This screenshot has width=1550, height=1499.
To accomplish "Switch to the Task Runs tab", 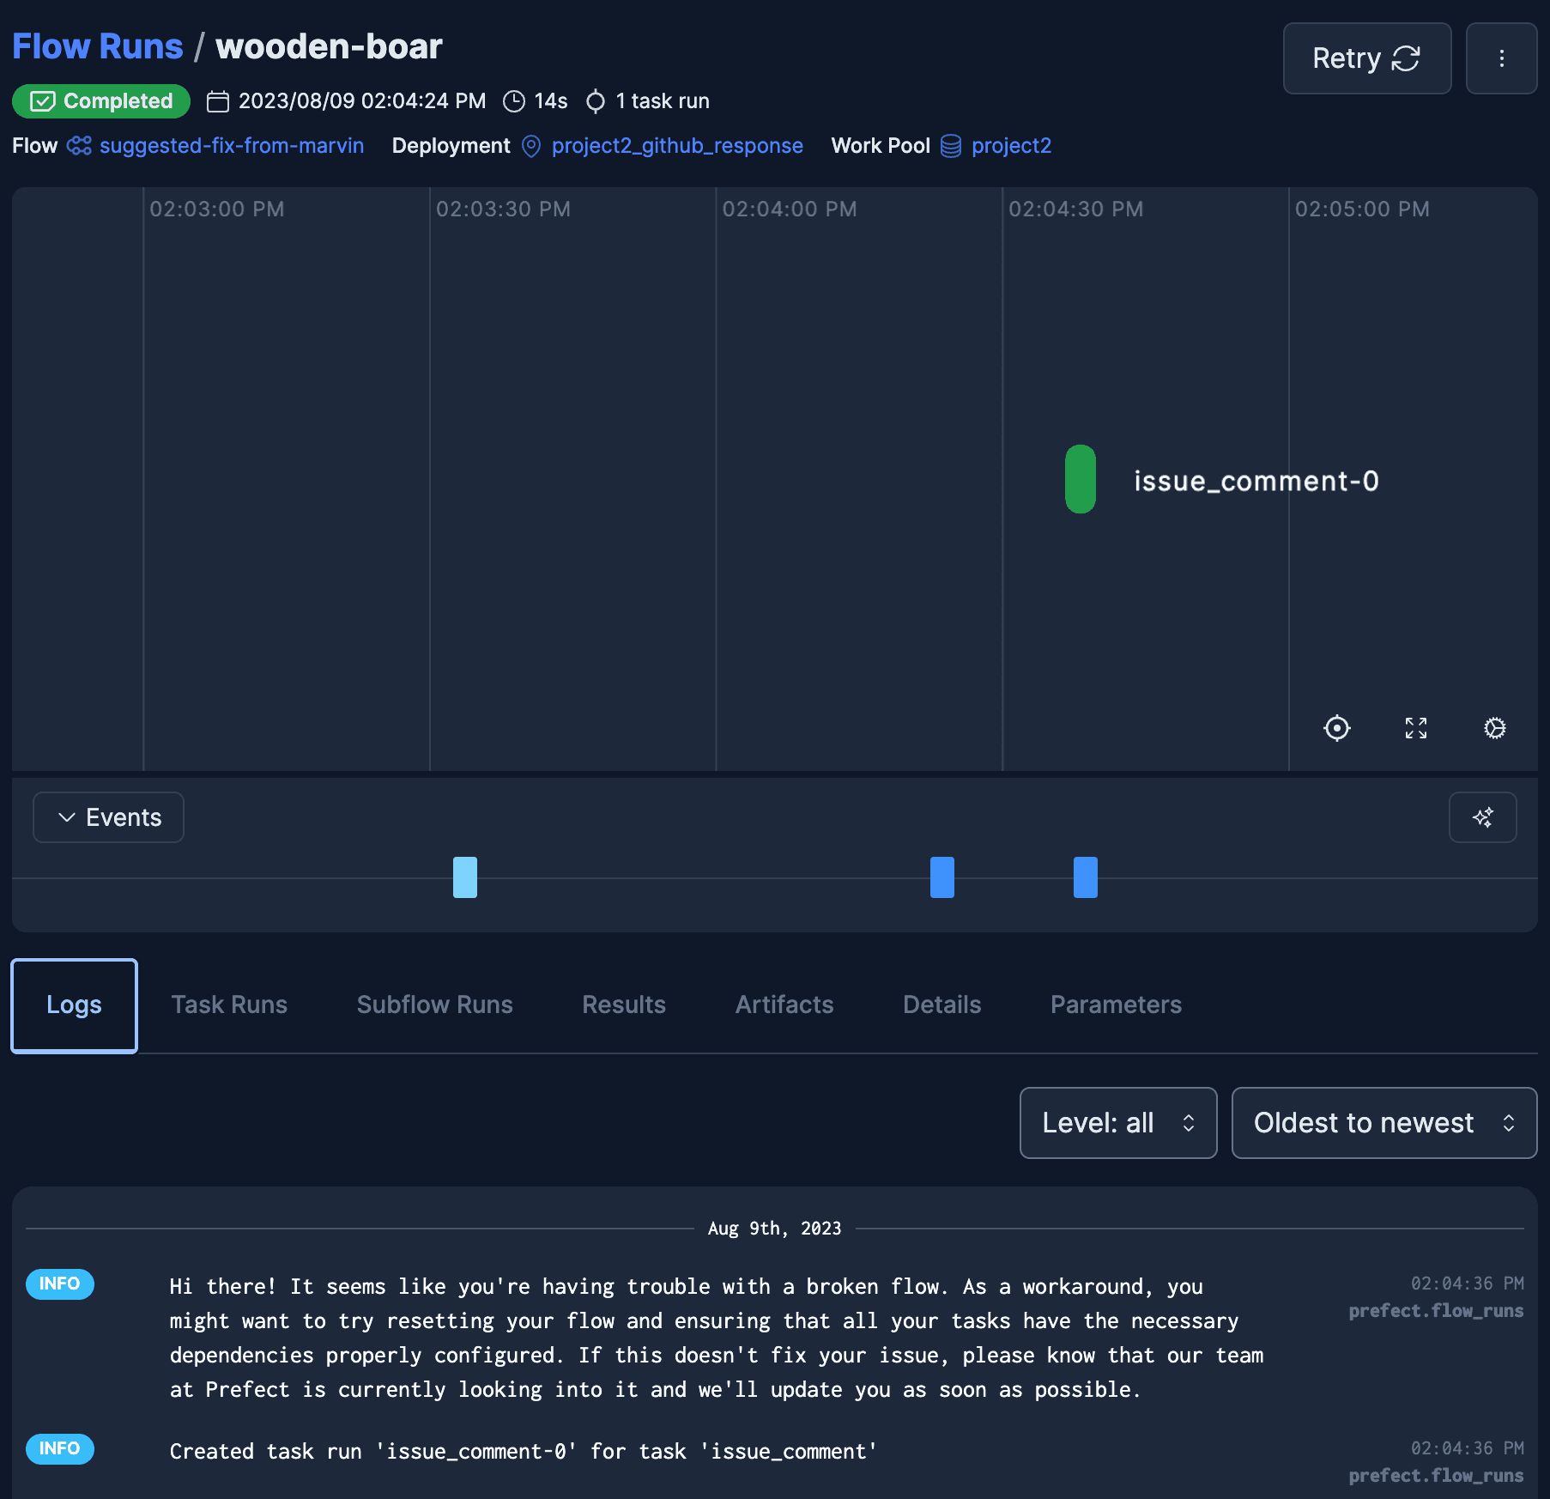I will 229,1004.
